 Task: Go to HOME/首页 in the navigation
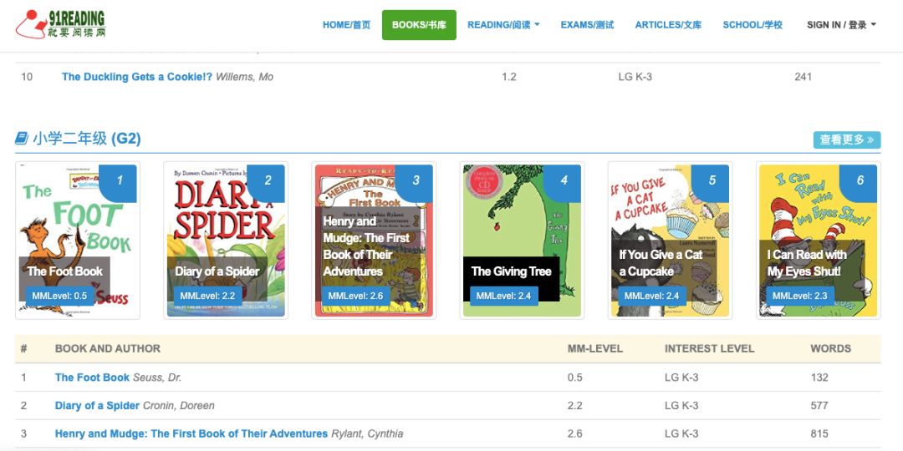[346, 25]
